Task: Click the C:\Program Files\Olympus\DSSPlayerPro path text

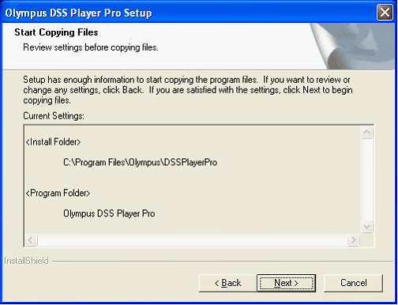Action: (x=140, y=162)
